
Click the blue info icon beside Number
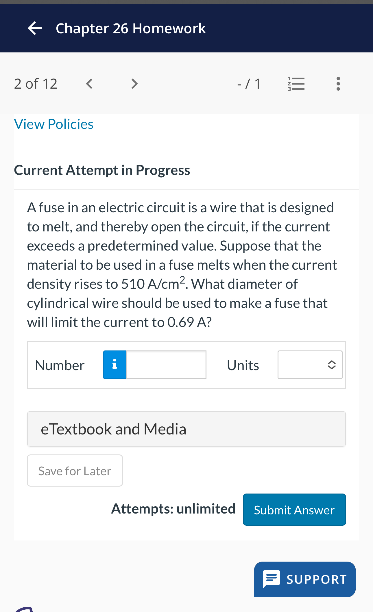(115, 365)
